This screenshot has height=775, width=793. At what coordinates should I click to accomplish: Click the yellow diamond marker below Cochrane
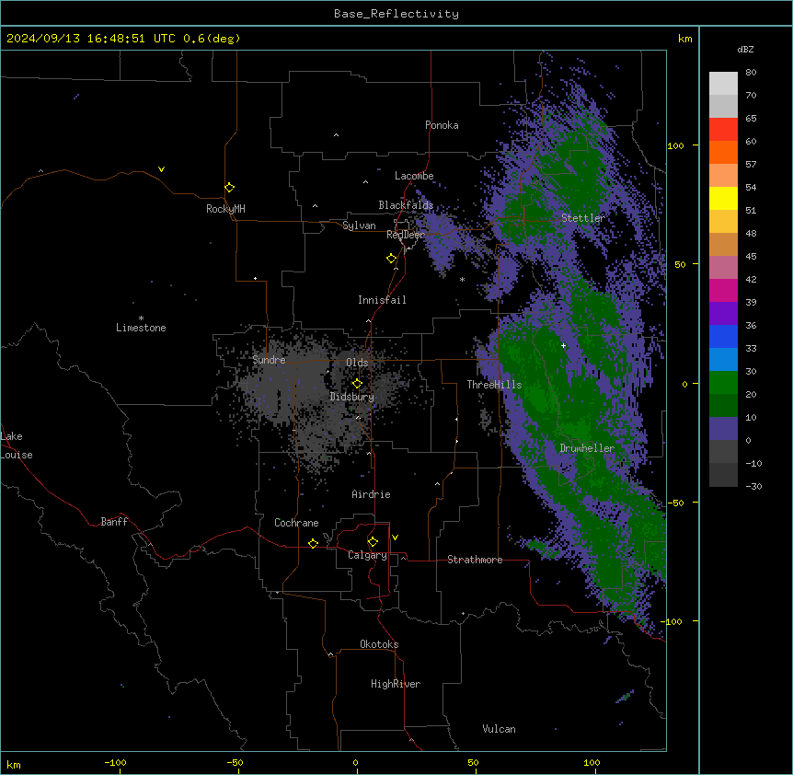pyautogui.click(x=313, y=543)
